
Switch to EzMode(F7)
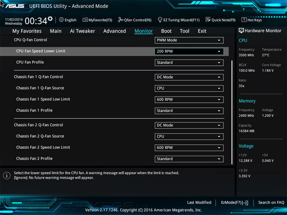pos(235,203)
